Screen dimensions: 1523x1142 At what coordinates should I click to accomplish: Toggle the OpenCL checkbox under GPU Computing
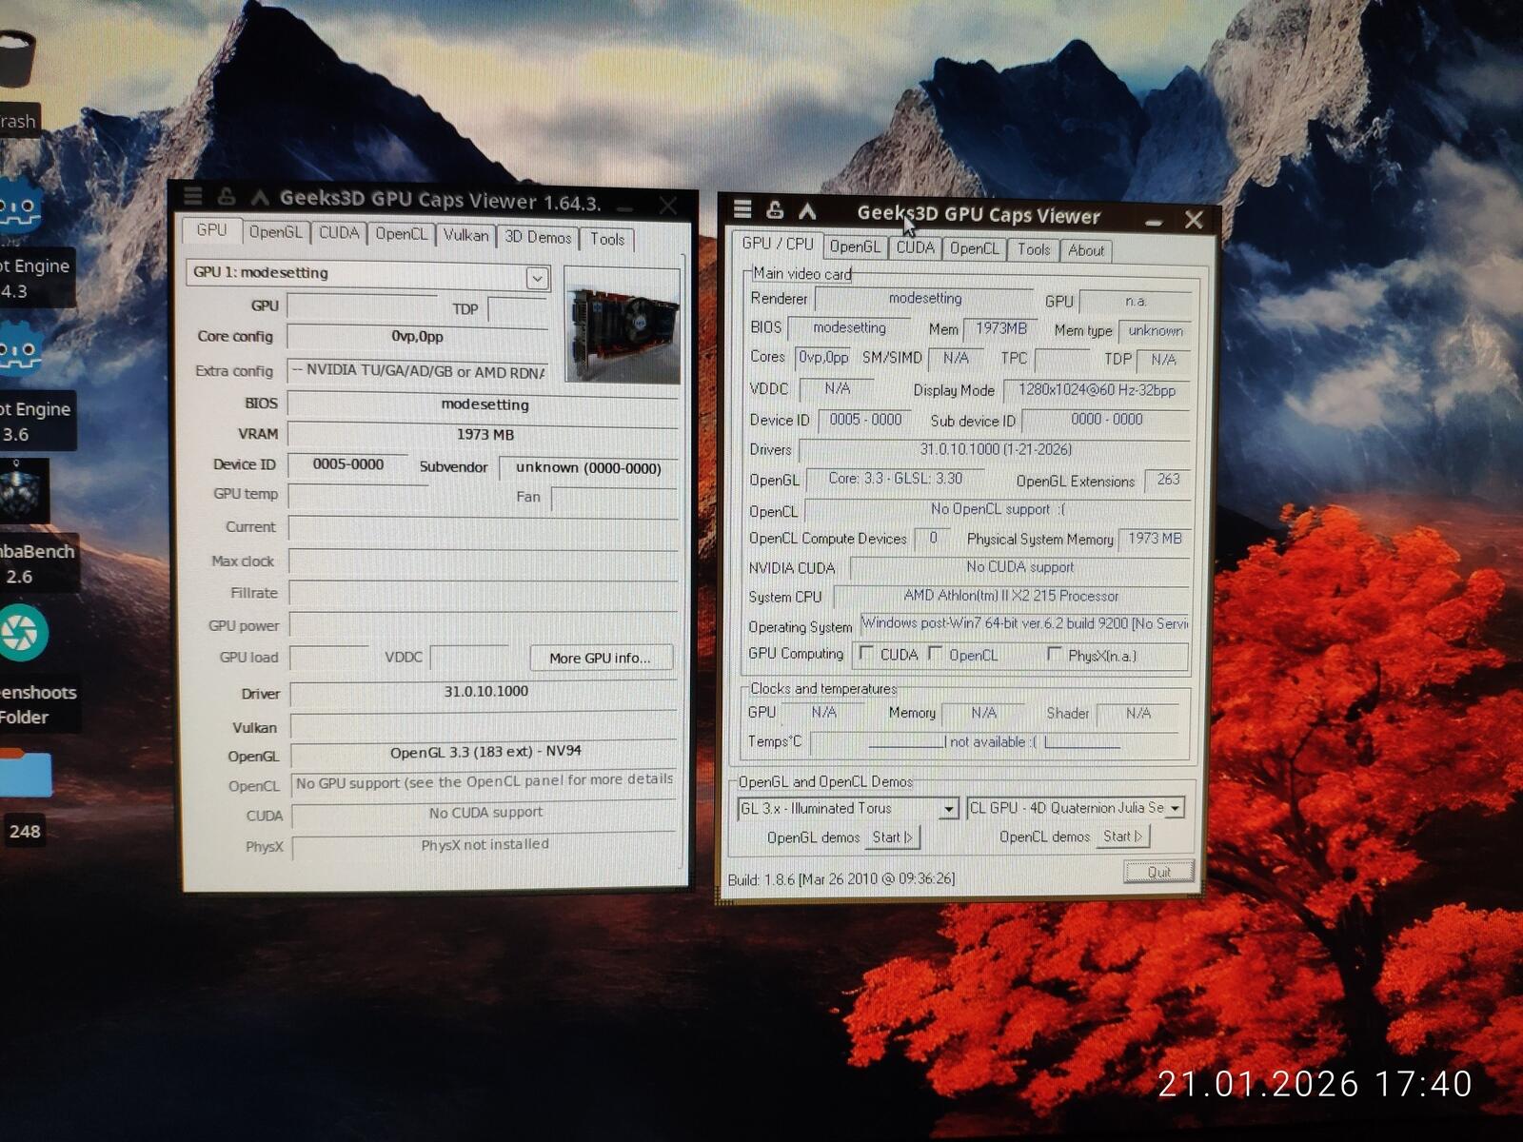coord(936,653)
